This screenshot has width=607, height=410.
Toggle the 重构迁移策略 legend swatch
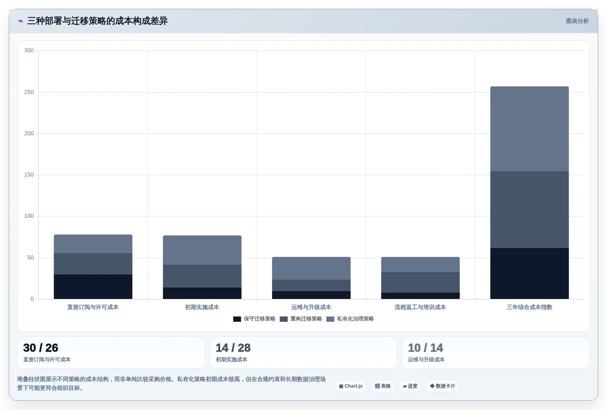point(284,319)
